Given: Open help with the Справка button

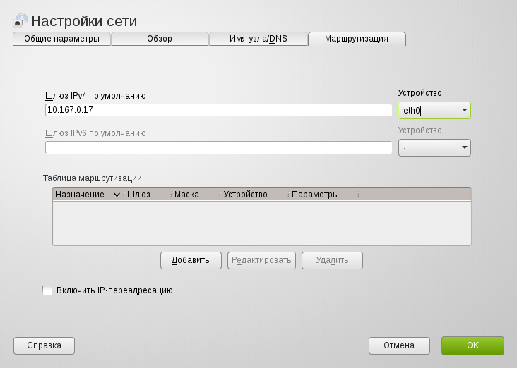Looking at the screenshot, I should click(44, 345).
